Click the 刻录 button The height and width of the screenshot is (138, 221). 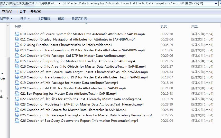click(61, 18)
